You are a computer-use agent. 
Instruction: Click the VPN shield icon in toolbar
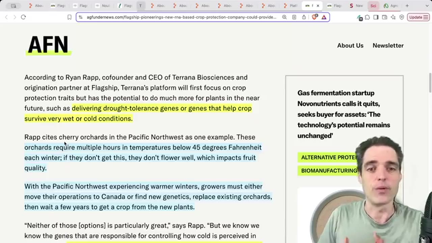[402, 17]
